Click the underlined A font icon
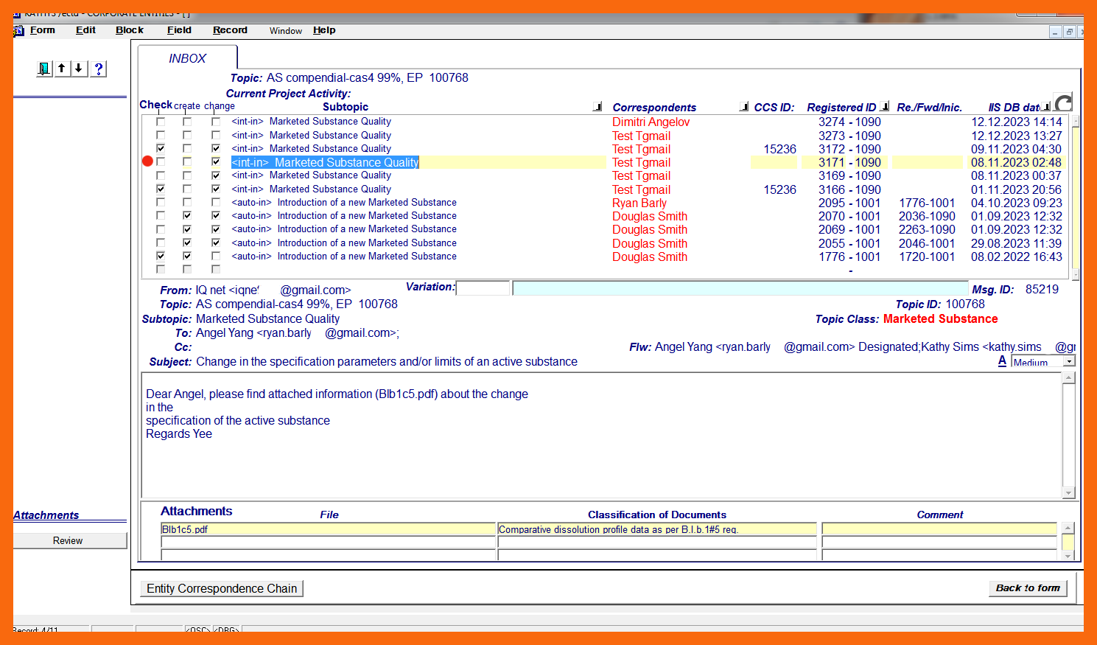The image size is (1097, 645). click(1002, 361)
